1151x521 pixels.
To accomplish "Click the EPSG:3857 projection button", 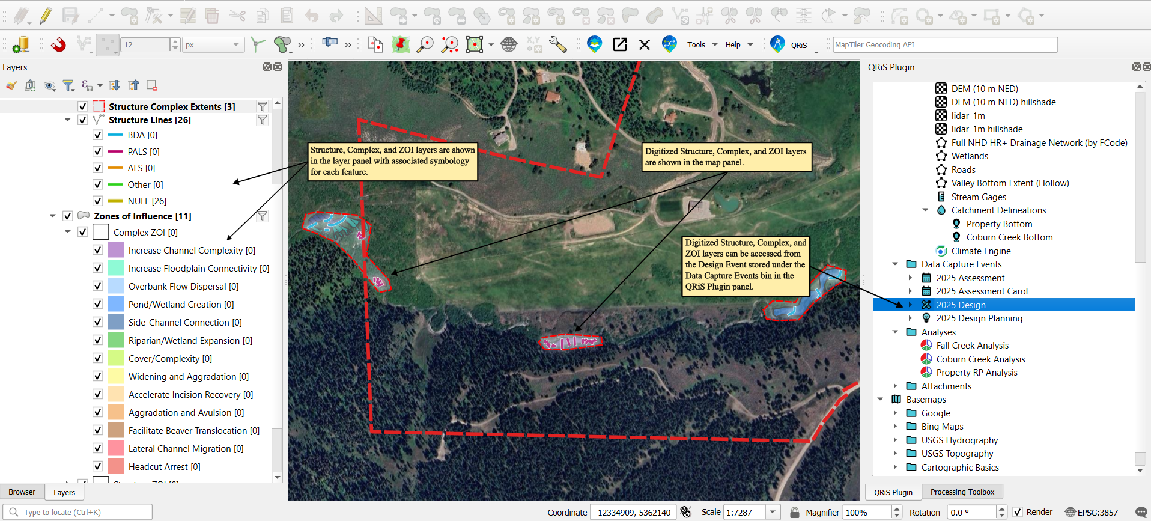I will pyautogui.click(x=1092, y=512).
